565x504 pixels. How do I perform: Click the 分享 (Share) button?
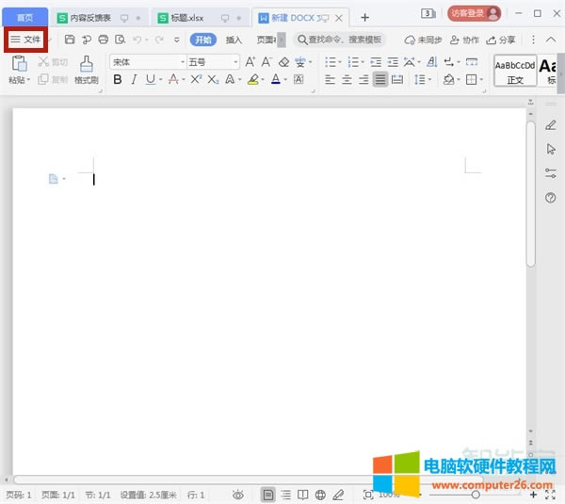(502, 40)
